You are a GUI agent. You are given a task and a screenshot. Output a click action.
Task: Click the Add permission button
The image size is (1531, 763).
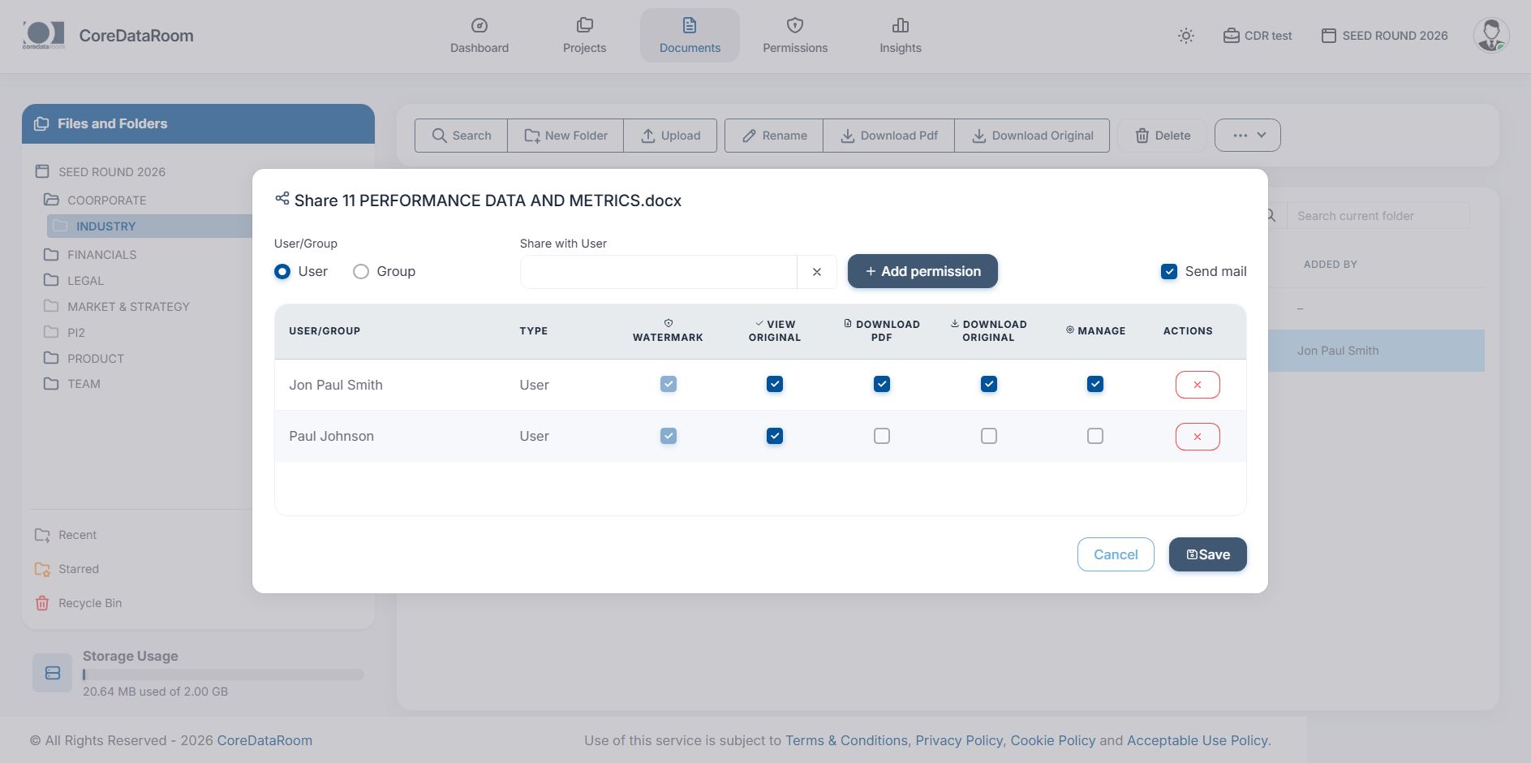[922, 272]
